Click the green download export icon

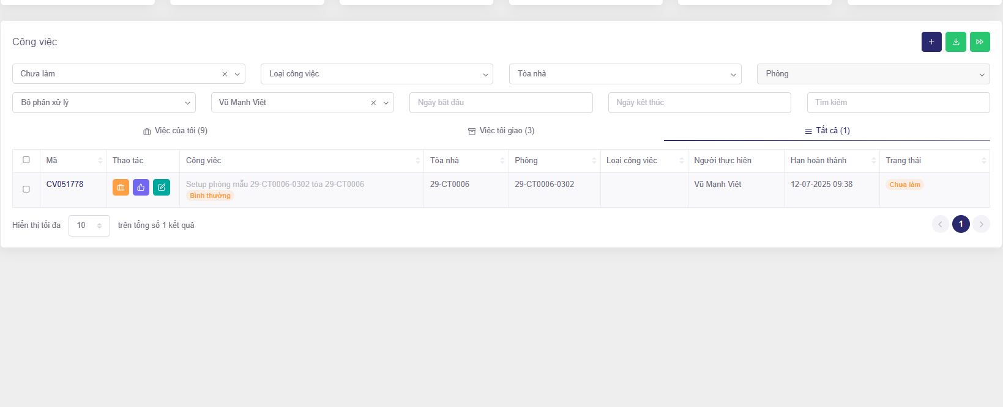tap(955, 42)
